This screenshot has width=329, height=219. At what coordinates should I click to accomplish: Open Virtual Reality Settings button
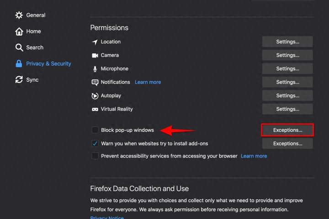[x=287, y=109]
